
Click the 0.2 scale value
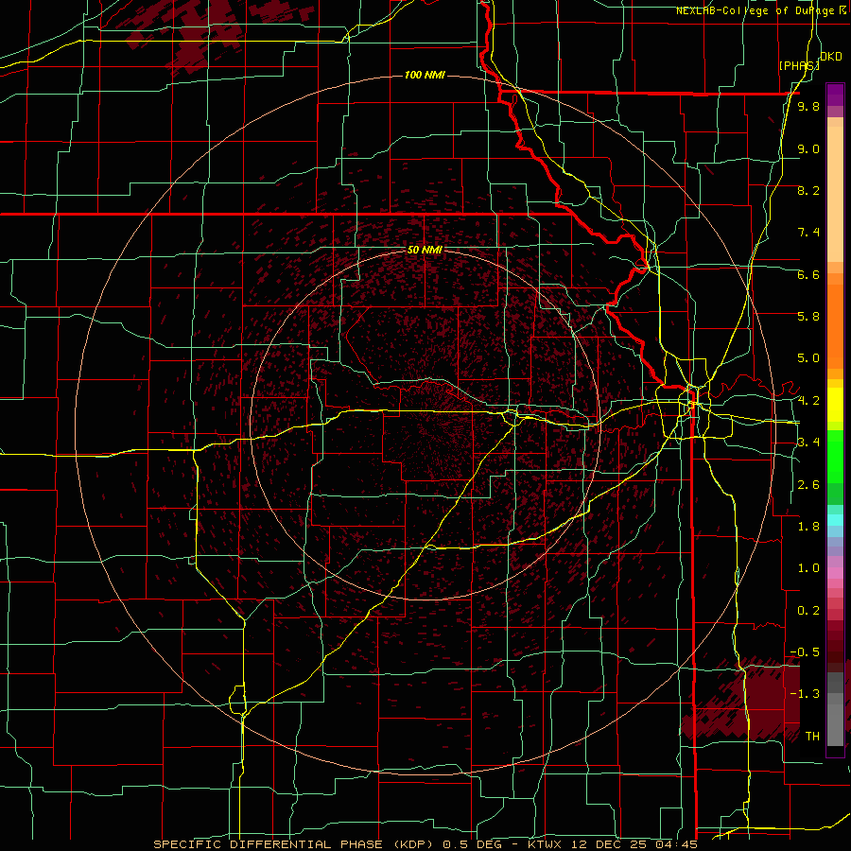(808, 611)
